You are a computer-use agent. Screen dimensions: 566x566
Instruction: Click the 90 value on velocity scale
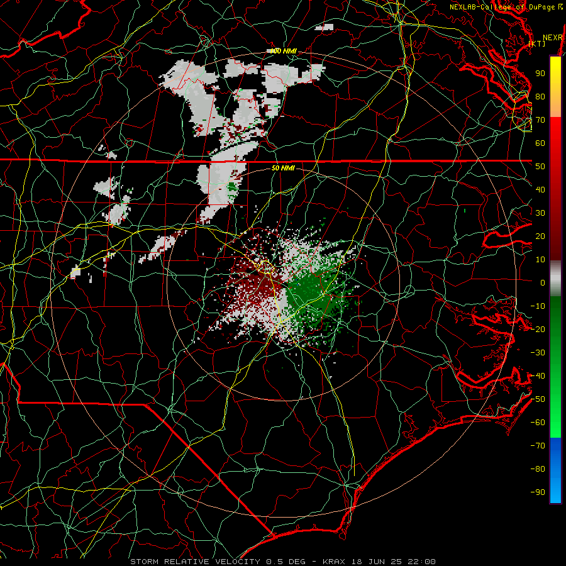540,74
